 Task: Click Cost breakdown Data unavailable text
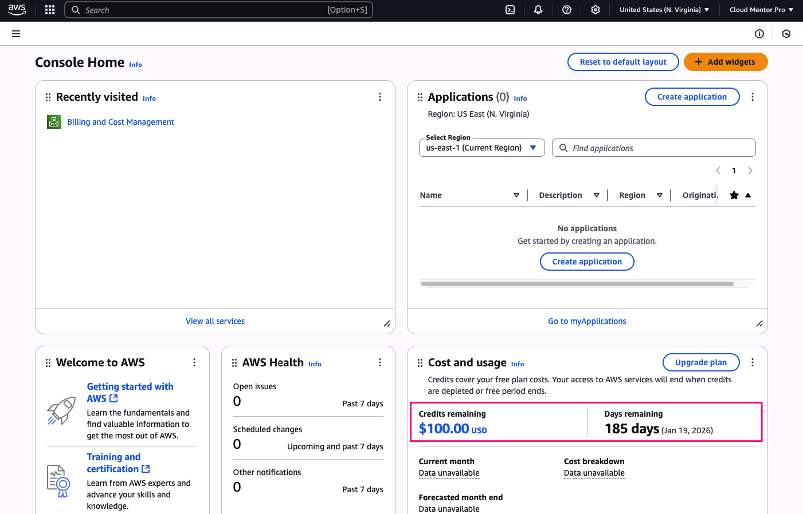[594, 473]
